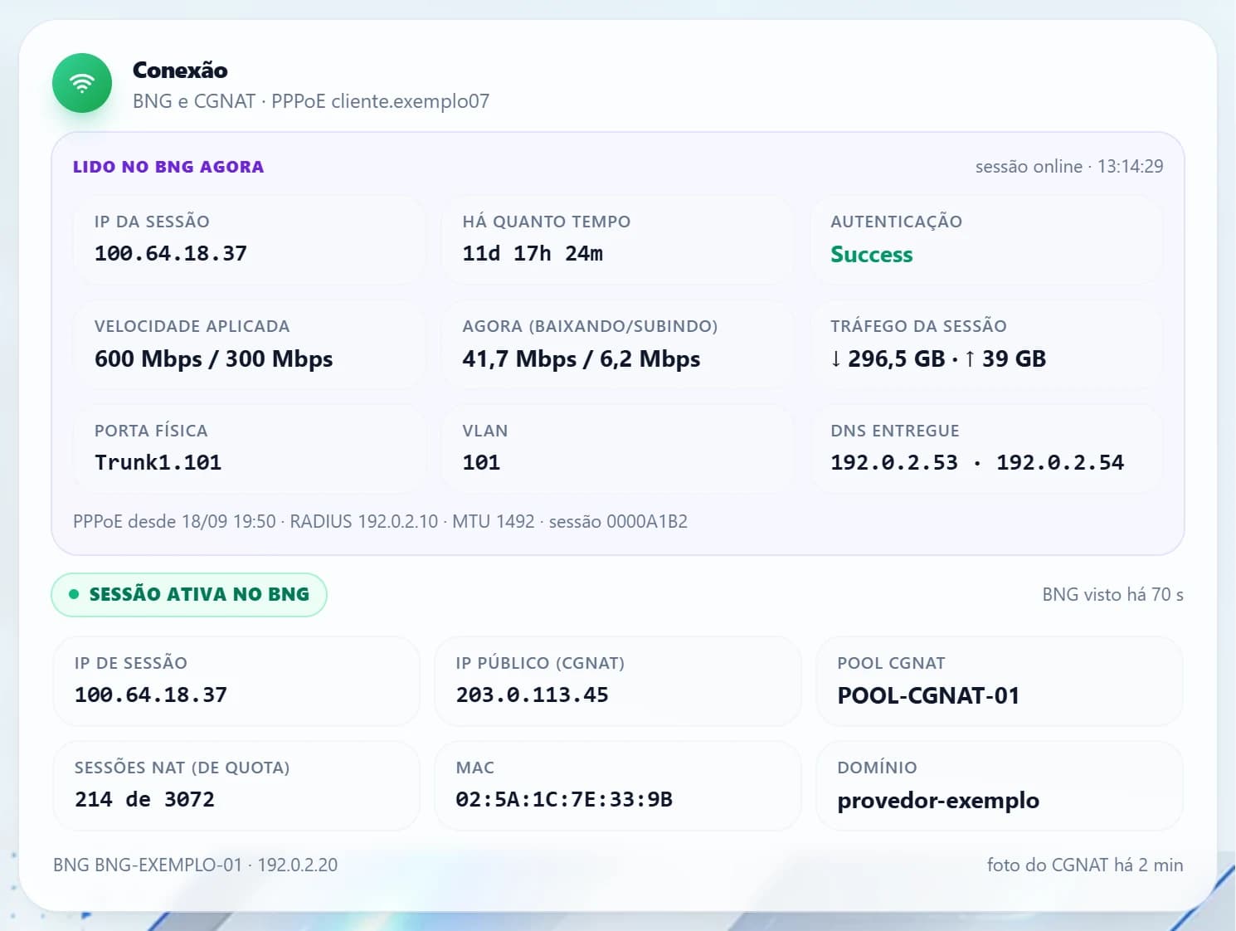
Task: Click the footer 'BNG BNG-EXEMPLO-01 · 192.0.2.20'
Action: pos(196,865)
